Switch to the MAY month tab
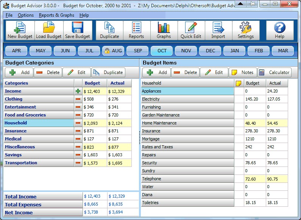The height and width of the screenshot is (220, 301). point(41,51)
